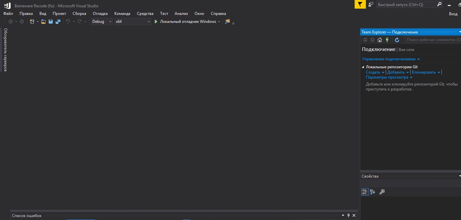461x220 pixels.
Task: Open the dropdown arrow beside New Project
Action: (x=37, y=22)
